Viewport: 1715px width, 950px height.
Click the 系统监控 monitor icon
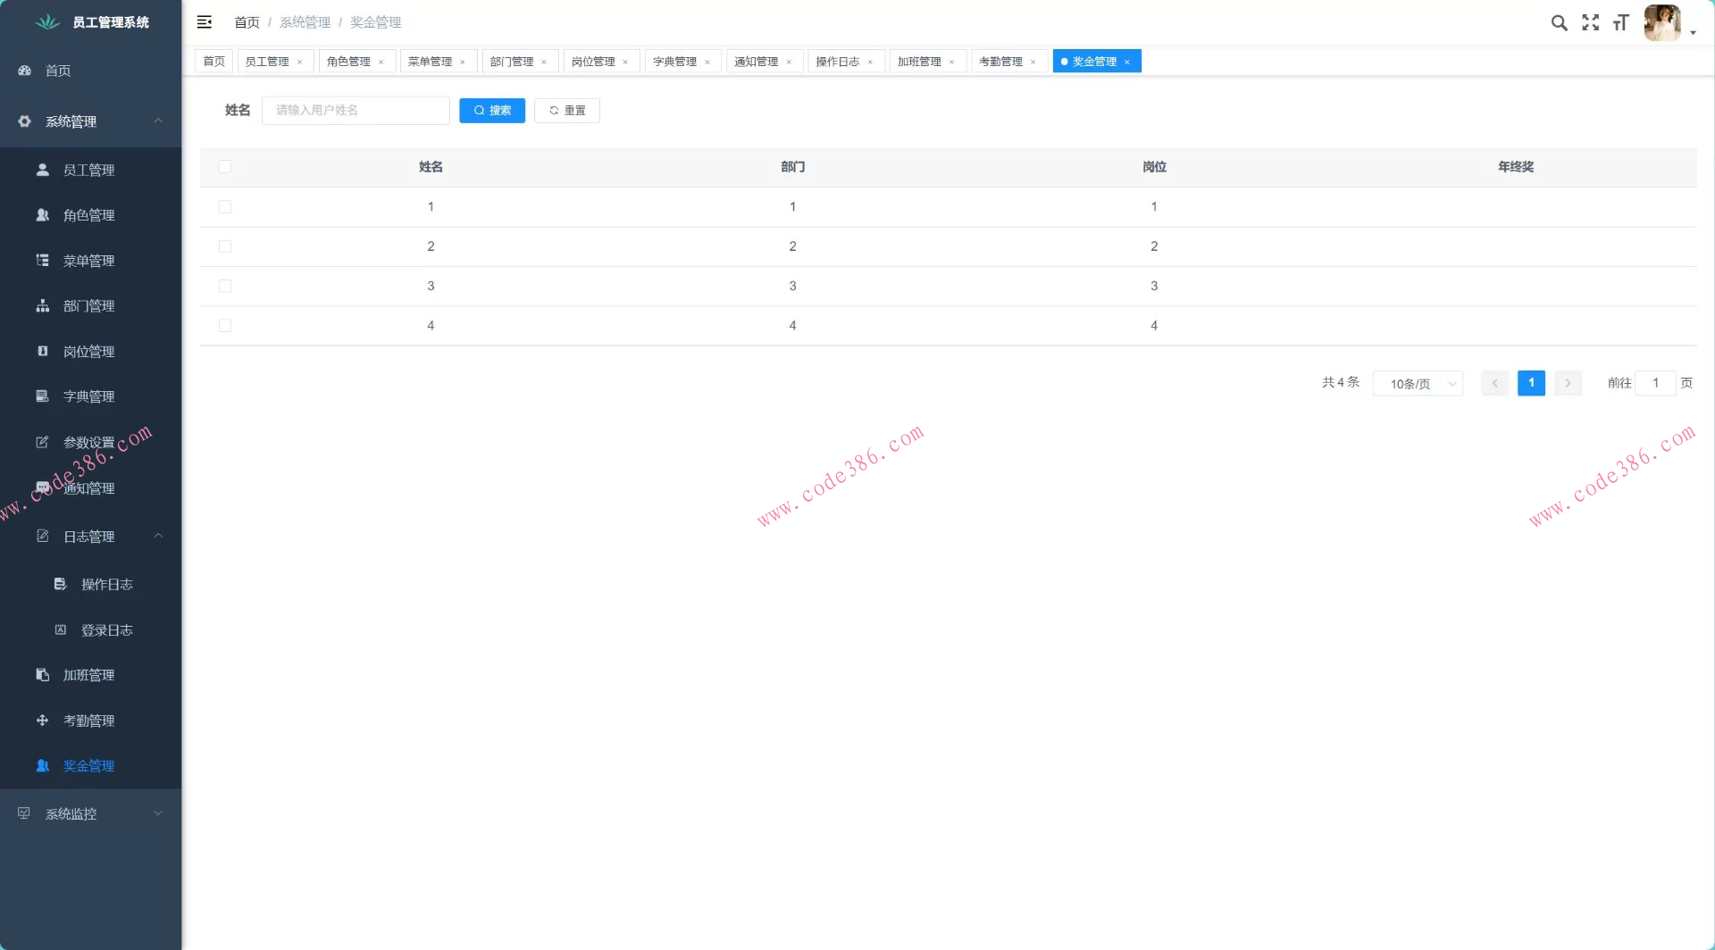[x=24, y=813]
